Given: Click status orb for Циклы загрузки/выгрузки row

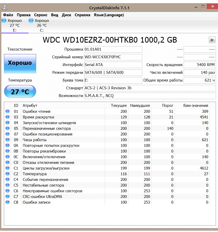Looking at the screenshot, I should coord(7,168).
